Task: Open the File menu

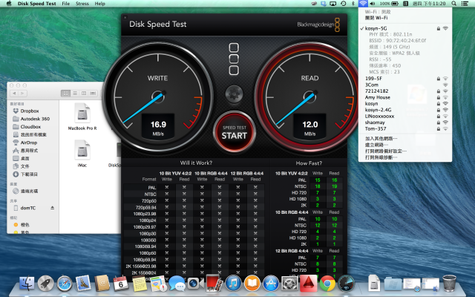Action: pyautogui.click(x=66, y=4)
